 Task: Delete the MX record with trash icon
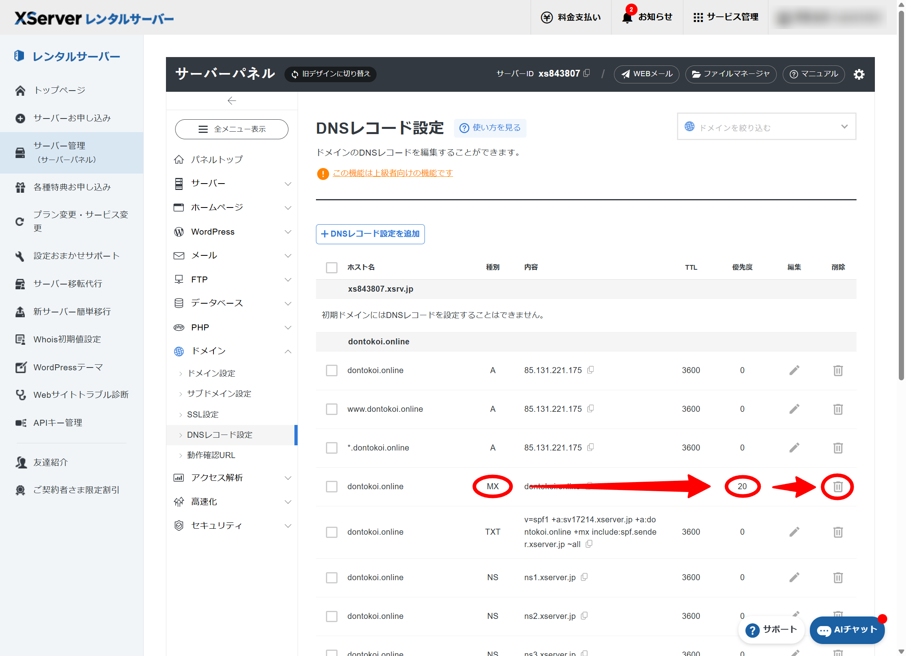click(838, 486)
